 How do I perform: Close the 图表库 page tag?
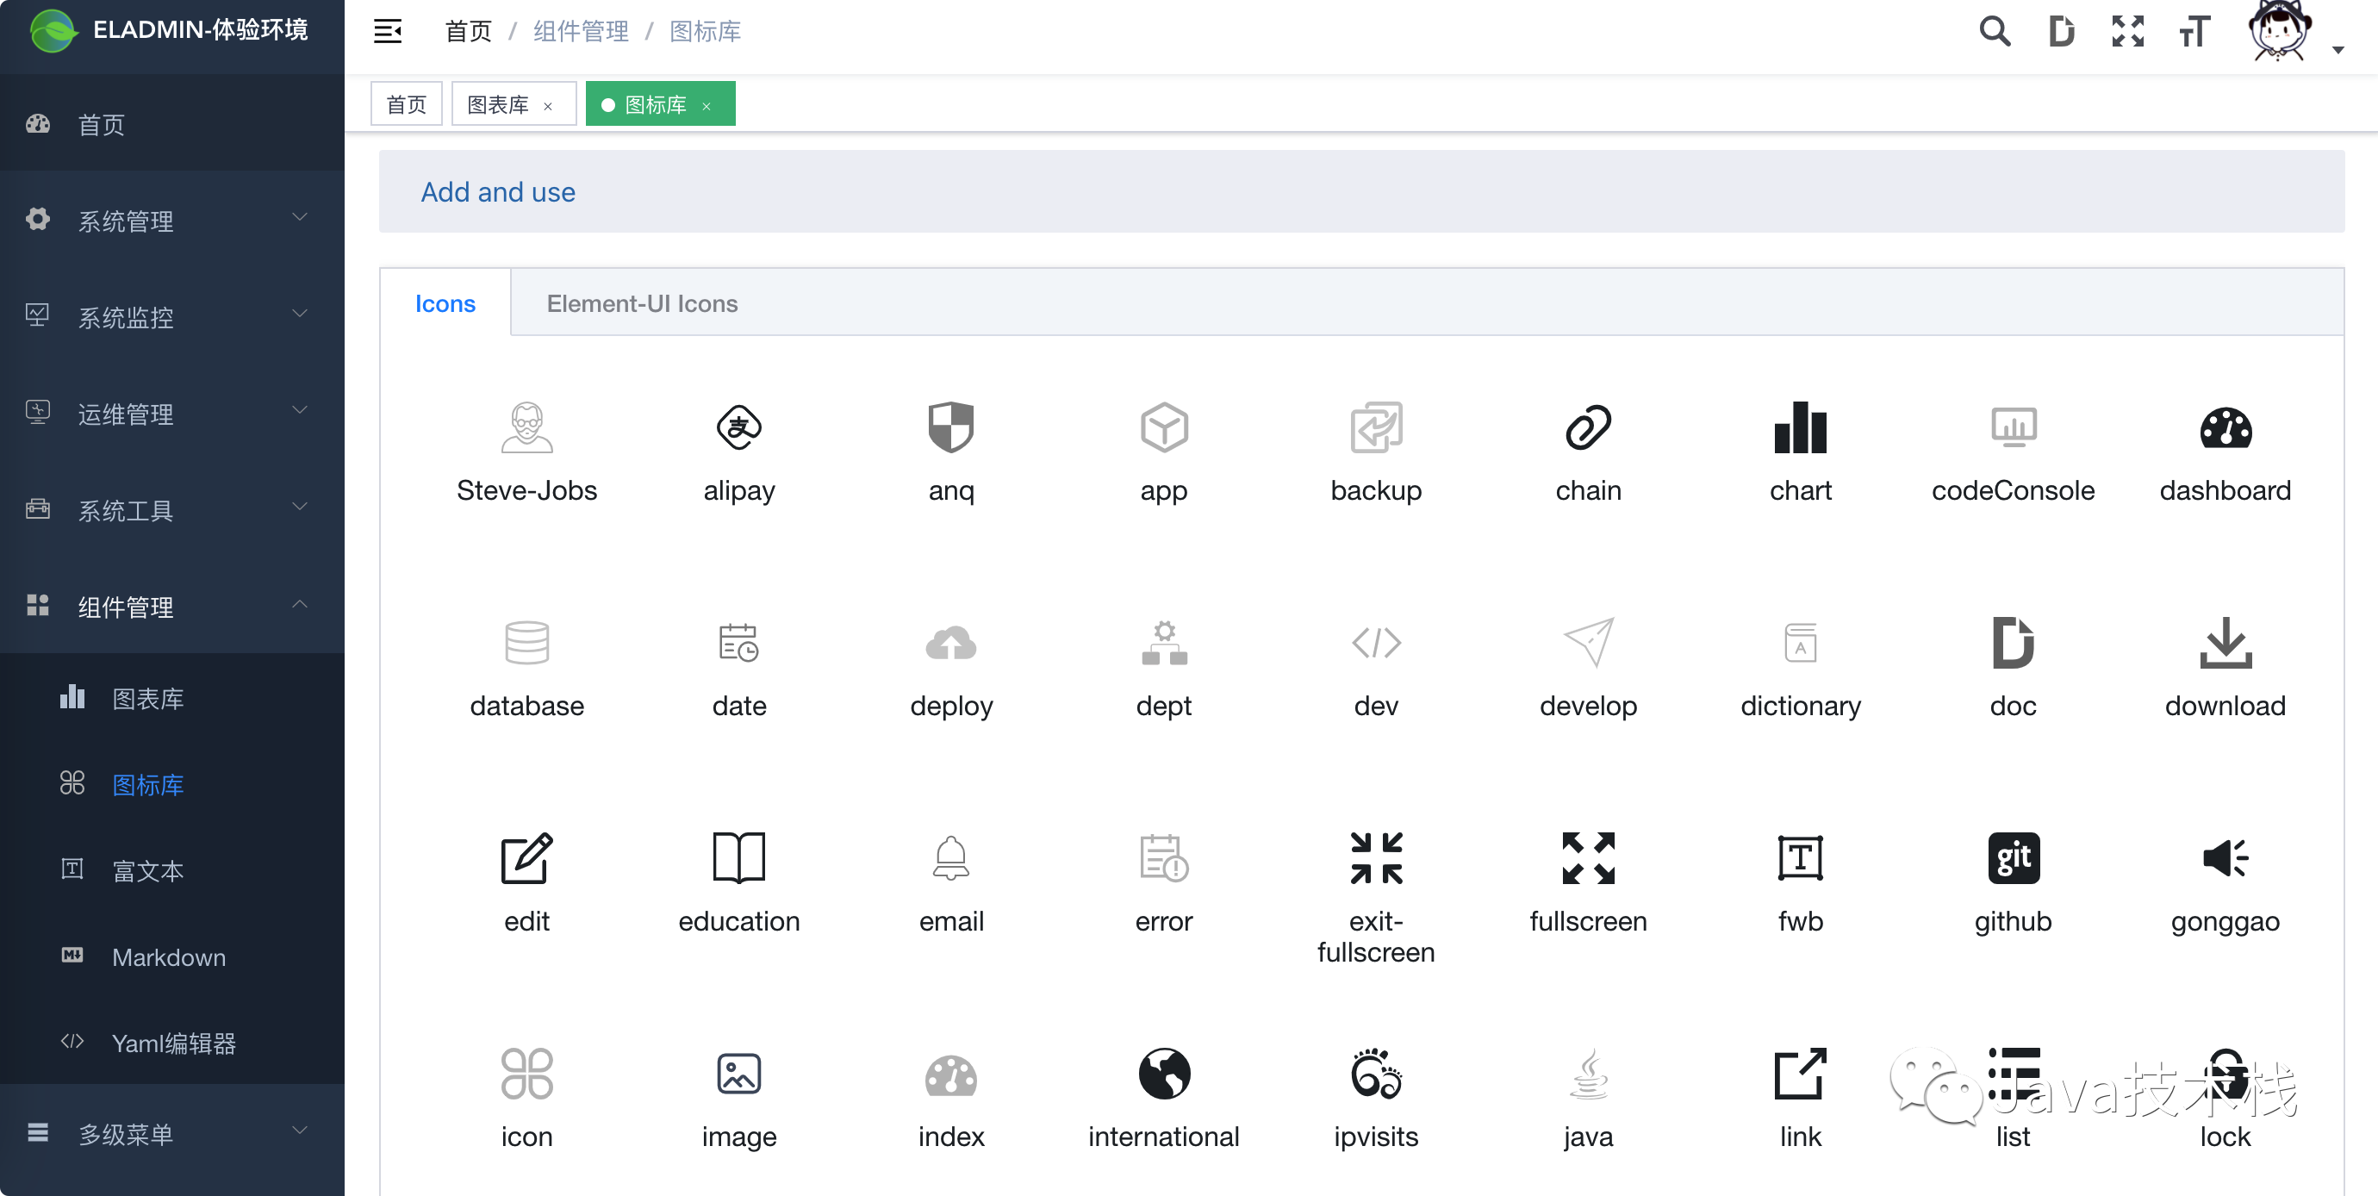[x=548, y=106]
